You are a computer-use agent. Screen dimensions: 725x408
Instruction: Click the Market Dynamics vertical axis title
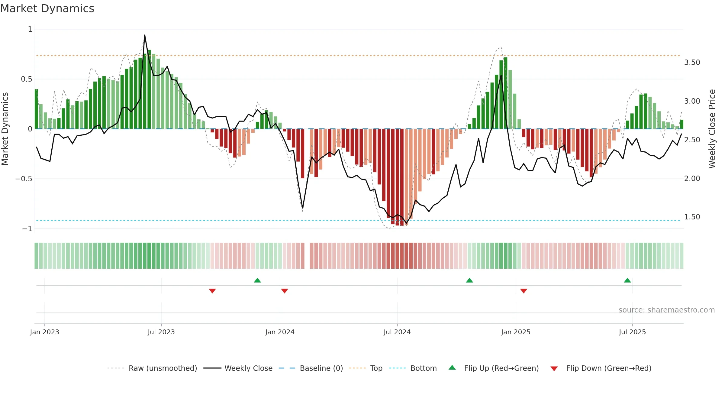5,129
